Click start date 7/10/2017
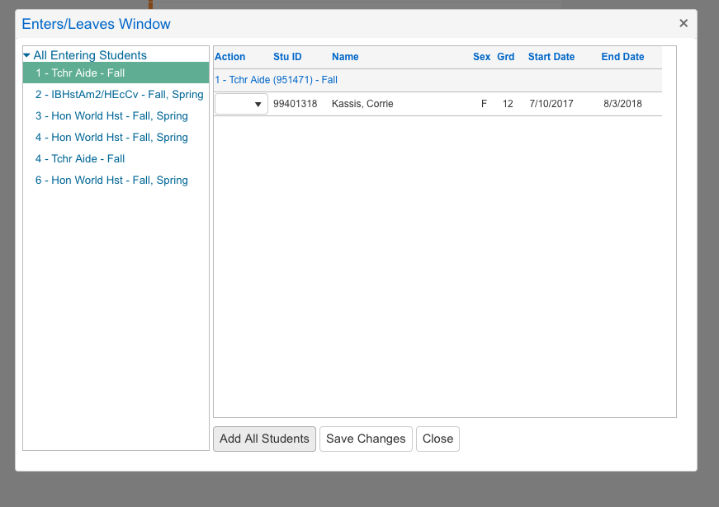The image size is (719, 507). [x=551, y=104]
